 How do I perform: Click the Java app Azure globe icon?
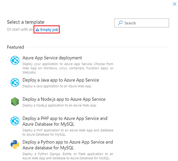(x=15, y=83)
